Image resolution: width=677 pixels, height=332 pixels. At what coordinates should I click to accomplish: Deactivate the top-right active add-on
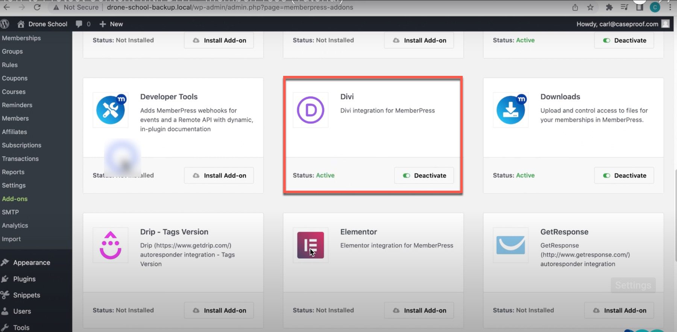tap(624, 41)
